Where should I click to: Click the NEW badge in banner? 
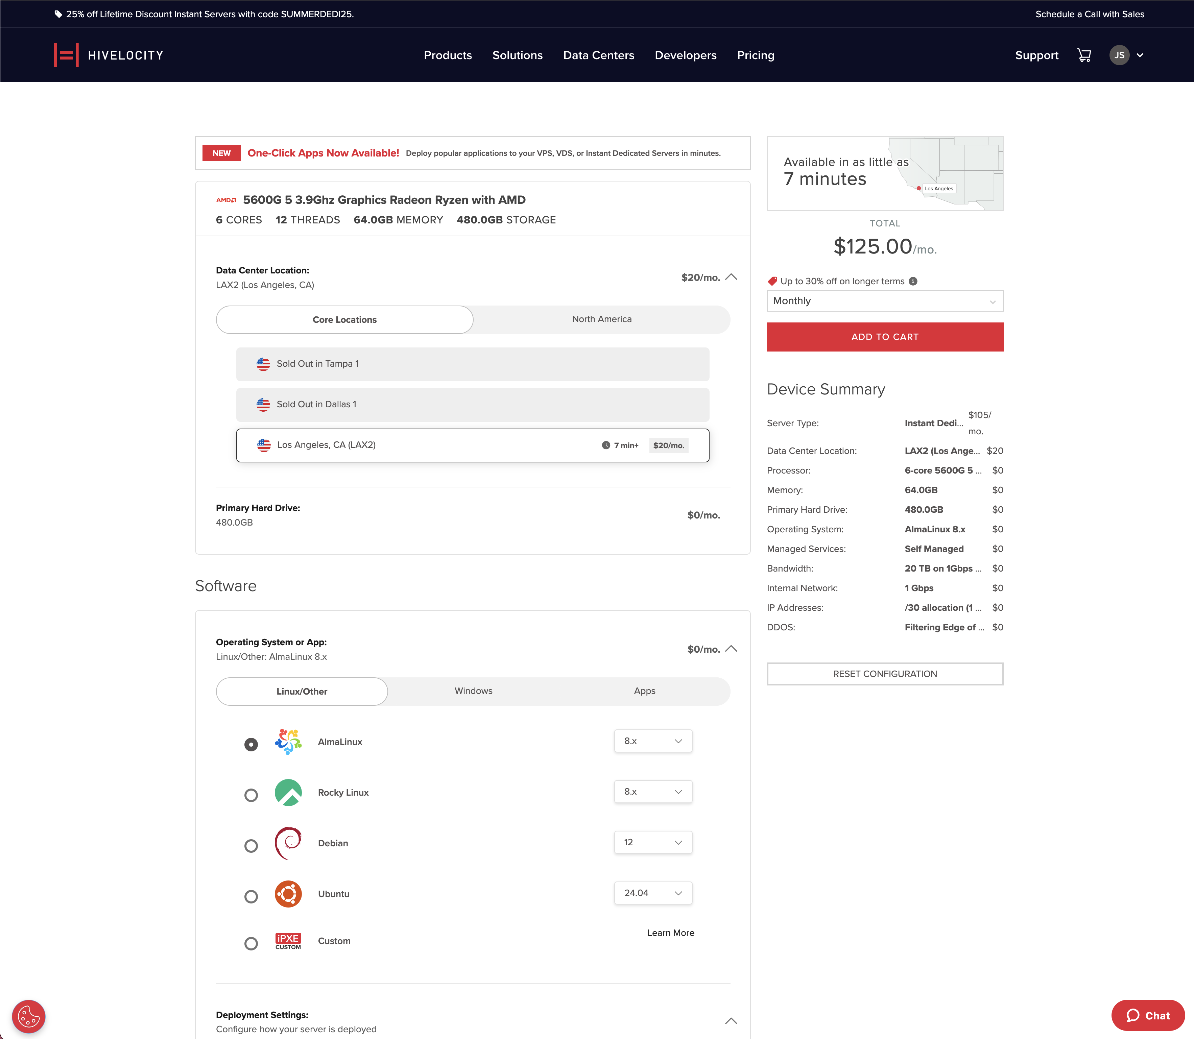(221, 153)
